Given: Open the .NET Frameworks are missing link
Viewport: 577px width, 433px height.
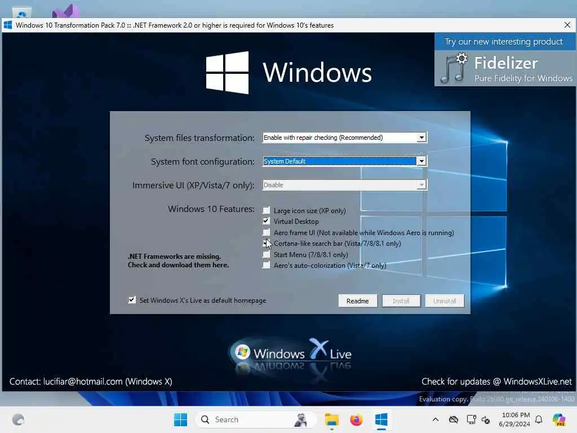Looking at the screenshot, I should tap(178, 260).
